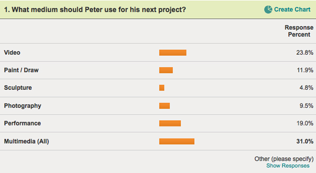The image size is (316, 173).
Task: Select the Paint / Draw row label
Action: click(x=21, y=70)
